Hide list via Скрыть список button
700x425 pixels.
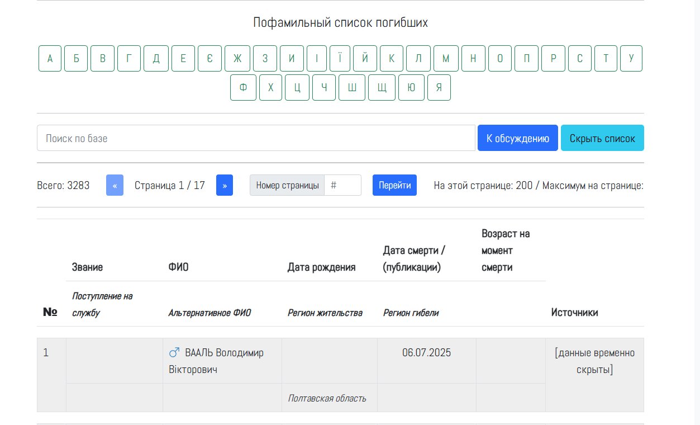click(x=602, y=138)
